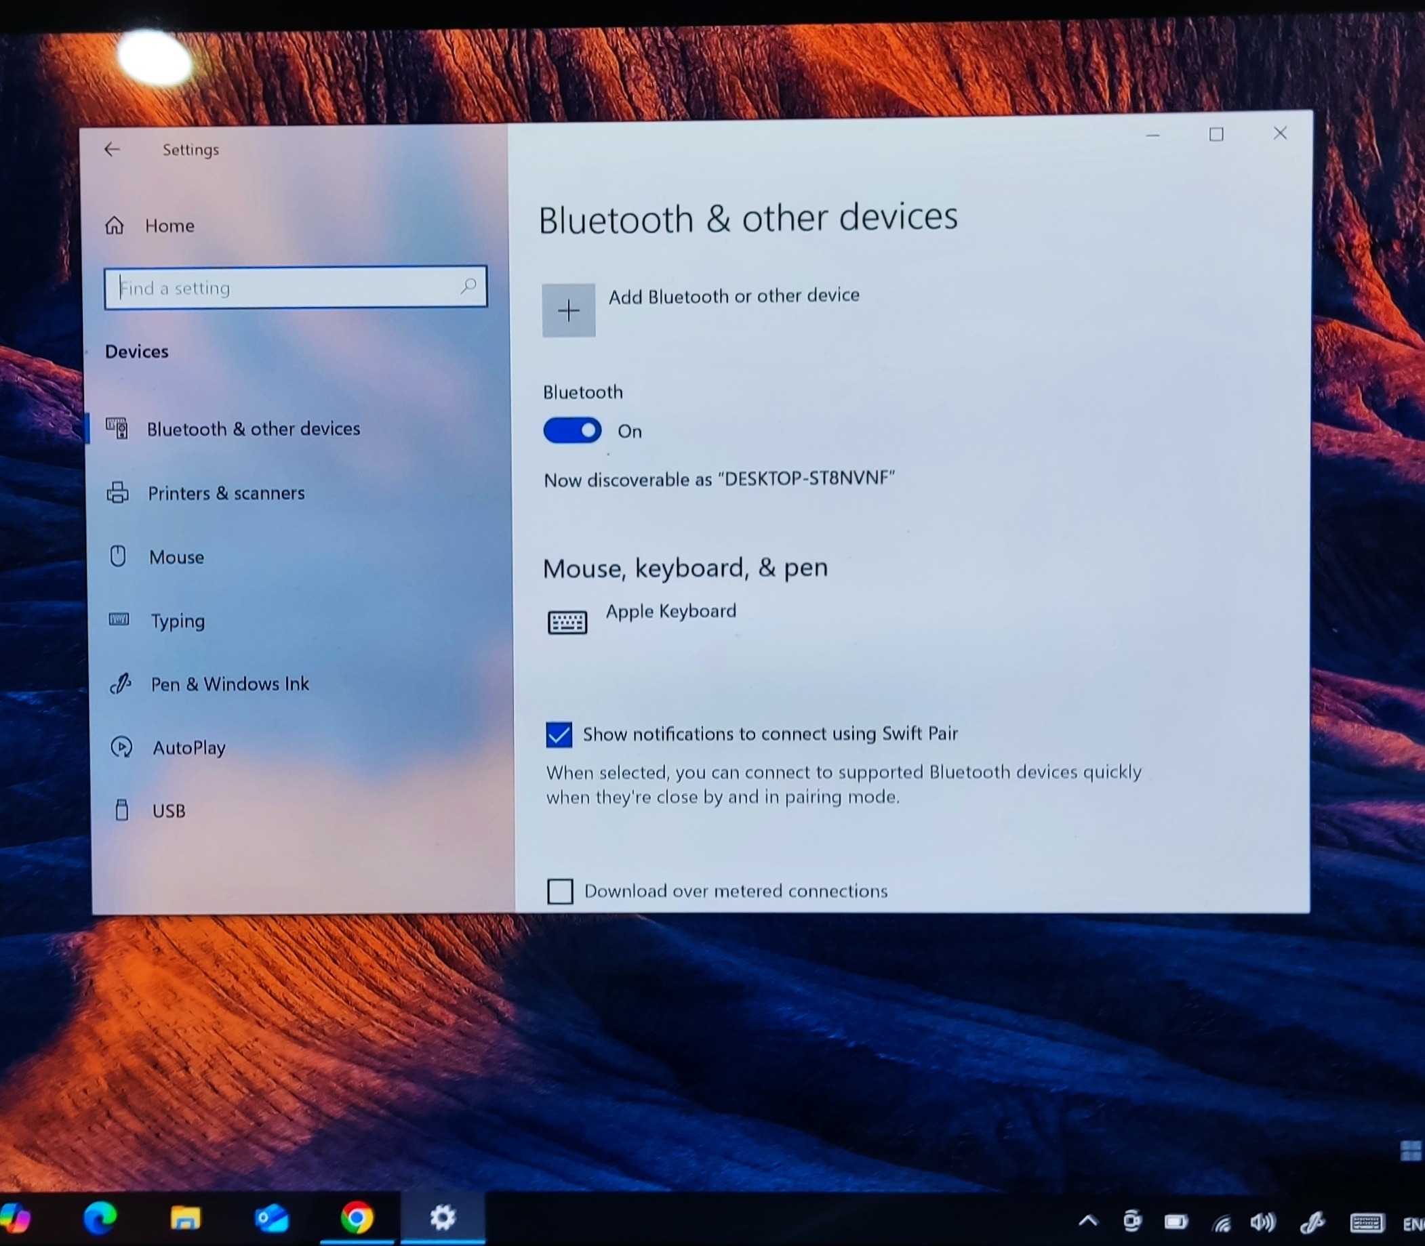This screenshot has width=1425, height=1246.
Task: Go to the Mouse settings page
Action: pyautogui.click(x=176, y=557)
